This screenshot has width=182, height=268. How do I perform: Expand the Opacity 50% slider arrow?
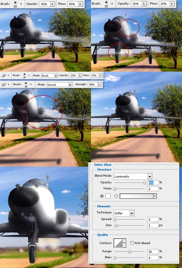click(x=52, y=4)
